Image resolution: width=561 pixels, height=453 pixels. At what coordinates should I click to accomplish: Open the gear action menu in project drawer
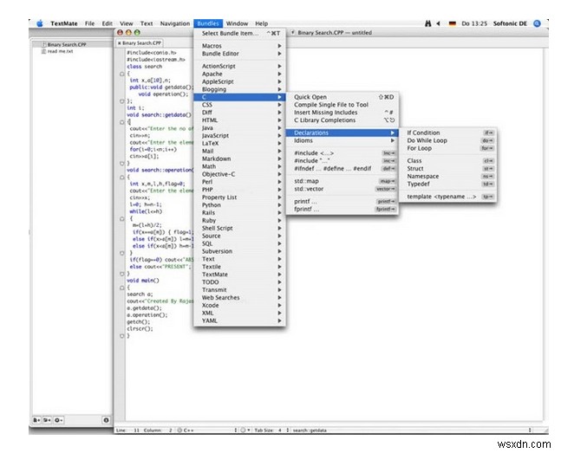[59, 419]
